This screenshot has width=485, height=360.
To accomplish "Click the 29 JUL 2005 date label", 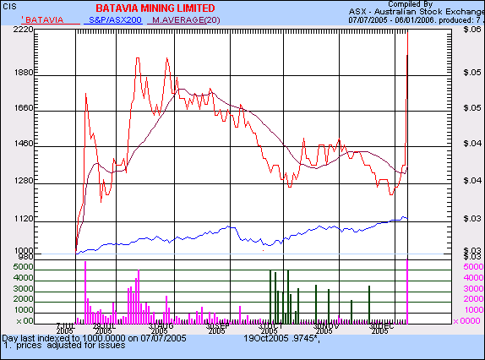I will 104,329.
